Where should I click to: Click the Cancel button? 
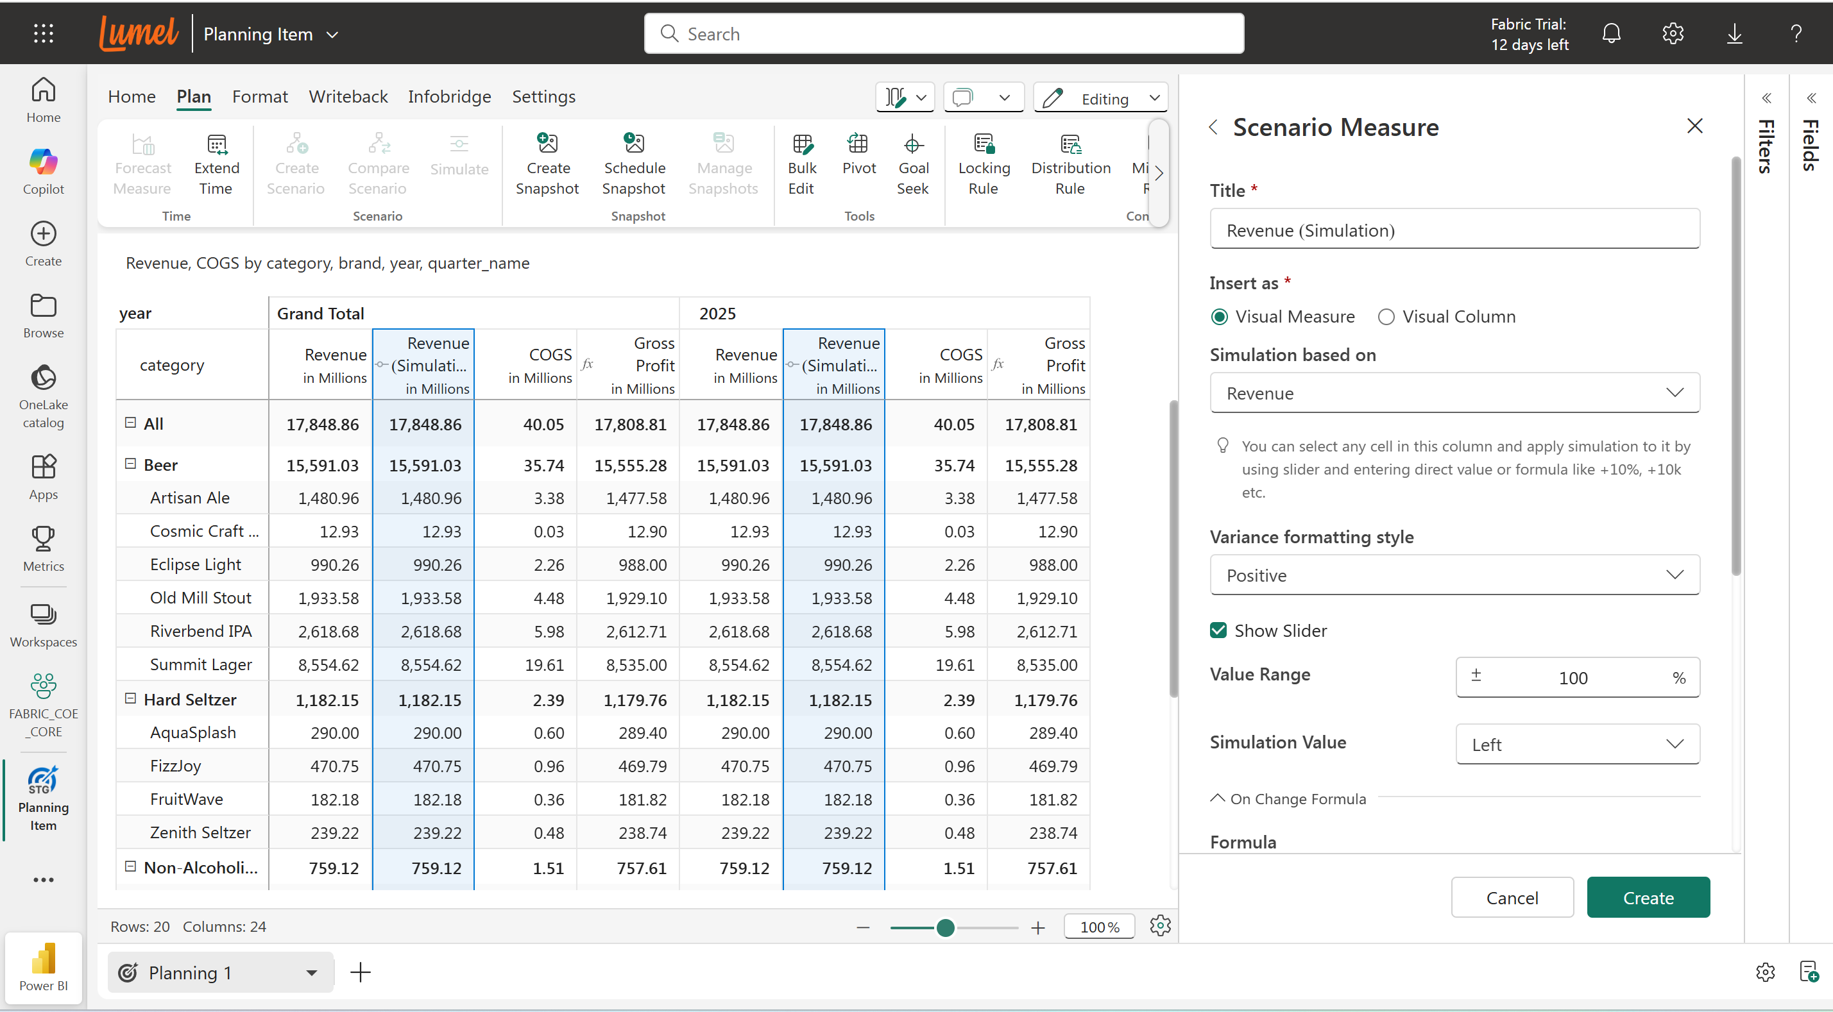tap(1512, 897)
